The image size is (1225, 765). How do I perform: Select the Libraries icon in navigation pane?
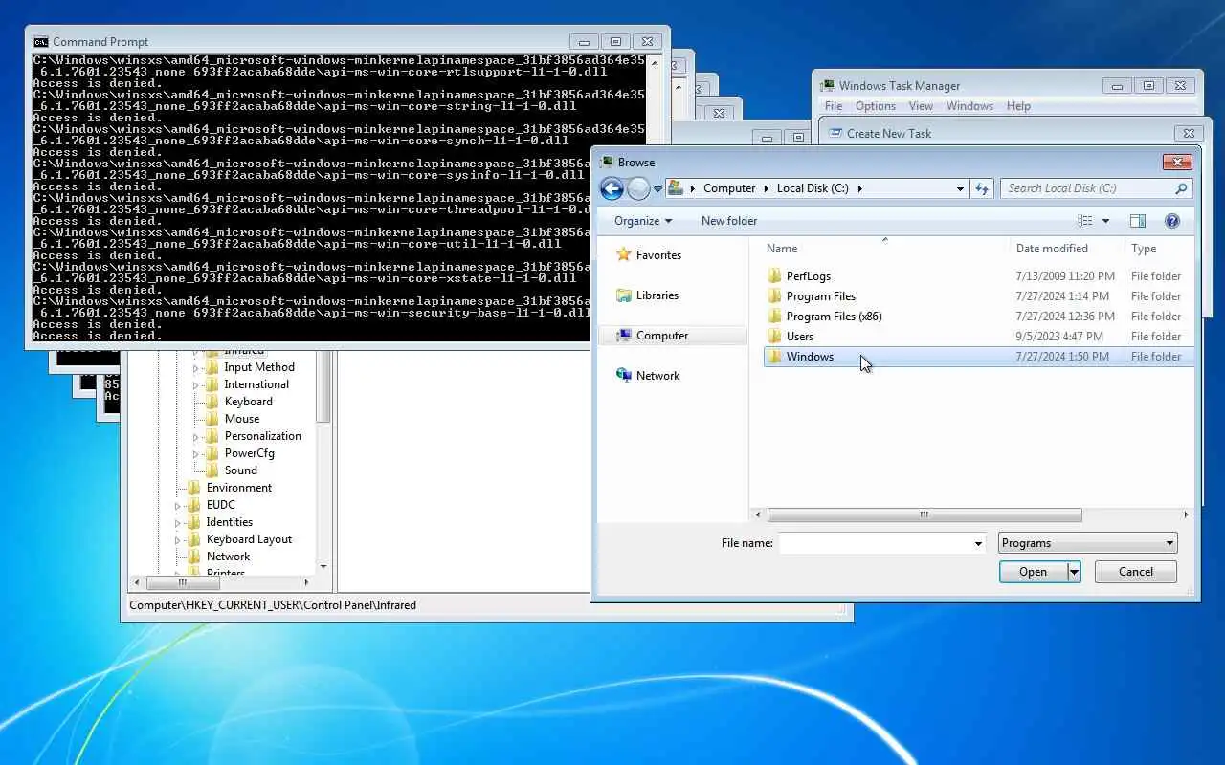coord(624,295)
